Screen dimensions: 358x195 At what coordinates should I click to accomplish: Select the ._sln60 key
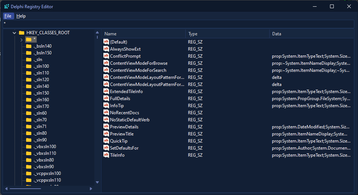40,113
